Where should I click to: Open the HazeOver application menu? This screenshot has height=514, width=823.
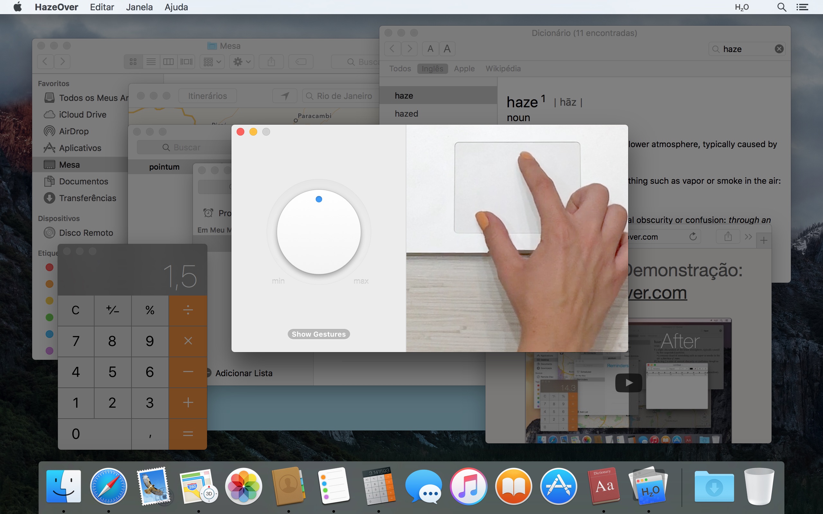[57, 7]
